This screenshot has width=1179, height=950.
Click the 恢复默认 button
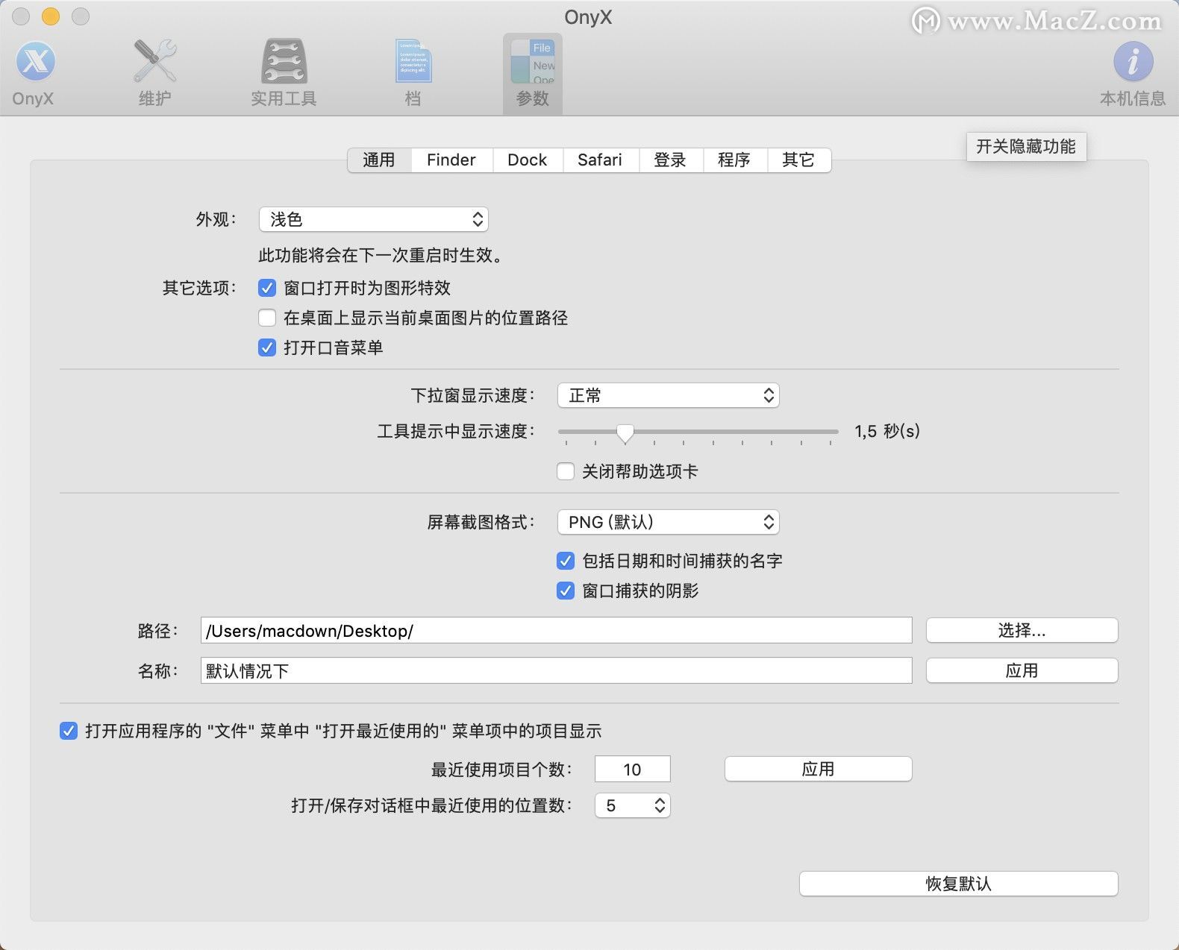(x=959, y=884)
